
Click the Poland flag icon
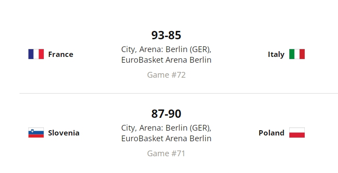point(297,133)
